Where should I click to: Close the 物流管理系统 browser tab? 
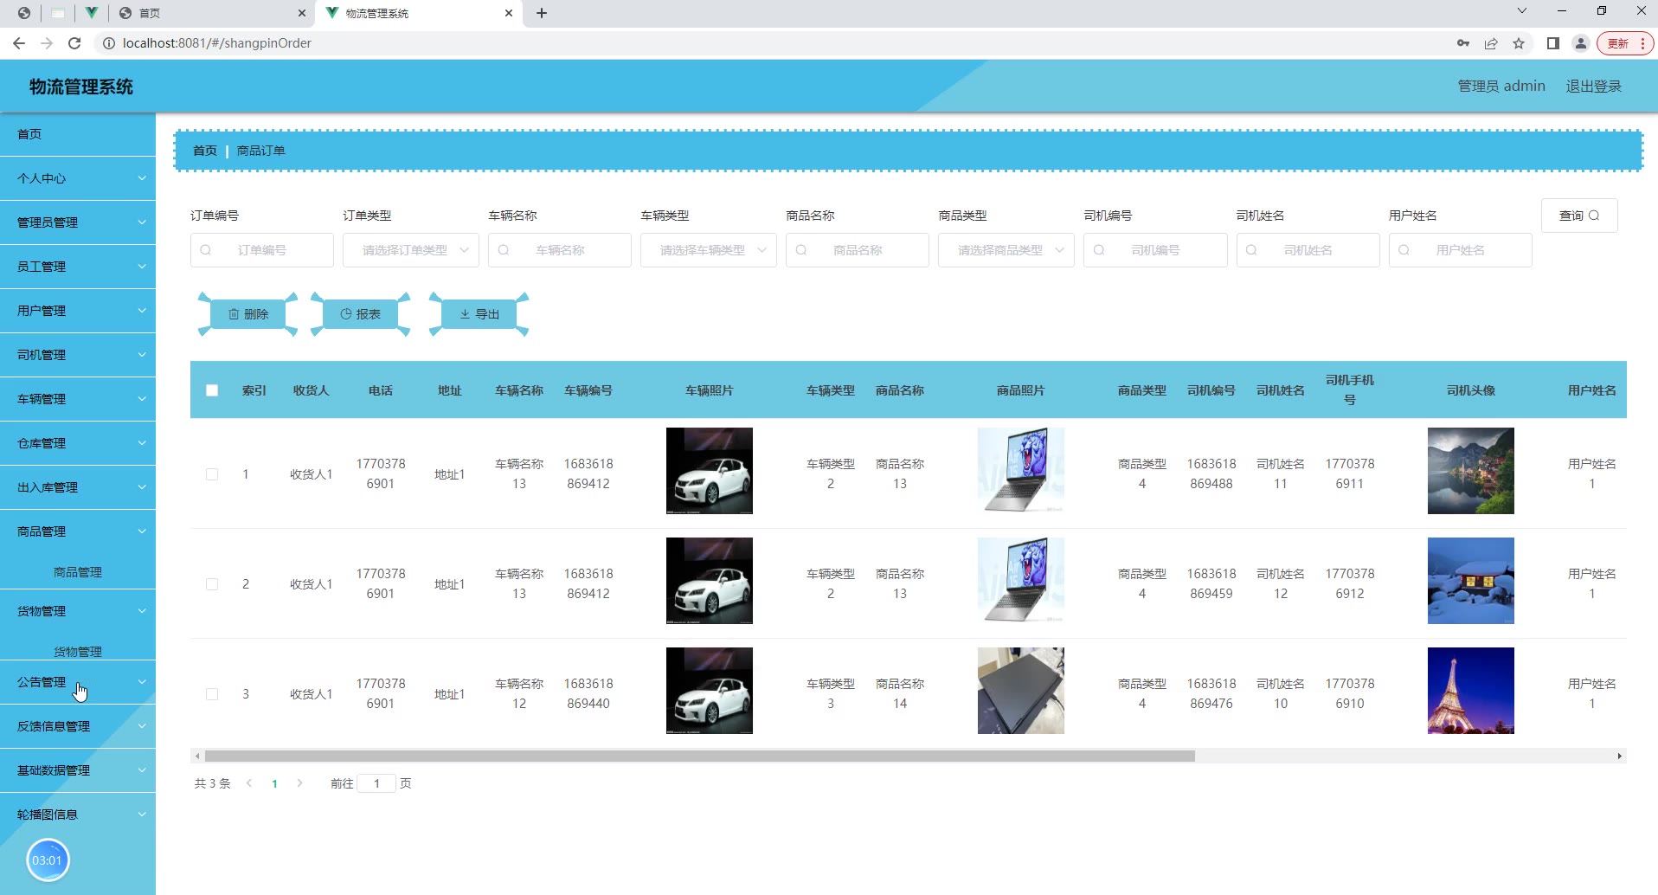coord(509,13)
